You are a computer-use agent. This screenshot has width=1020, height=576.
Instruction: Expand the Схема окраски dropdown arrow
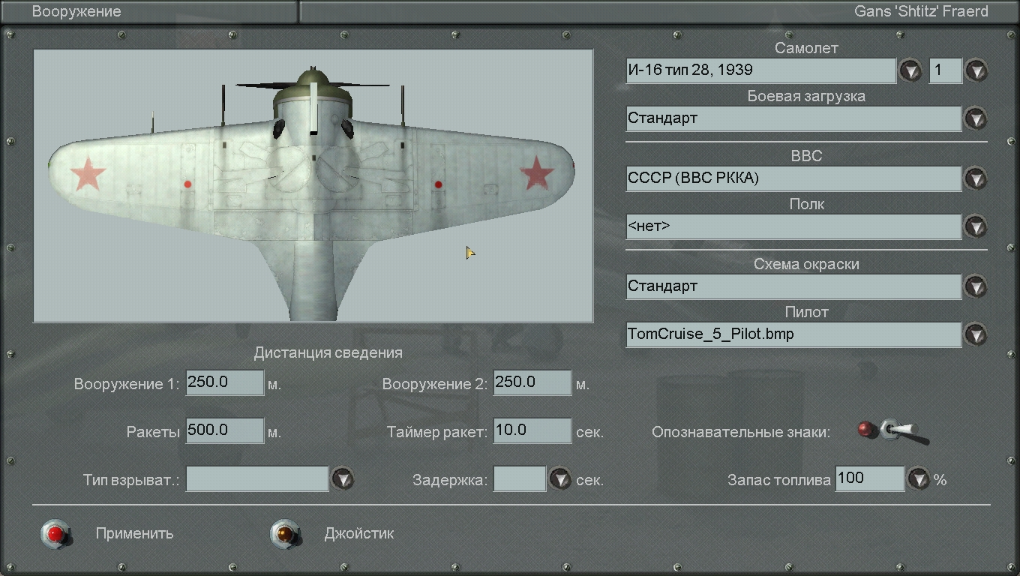976,286
